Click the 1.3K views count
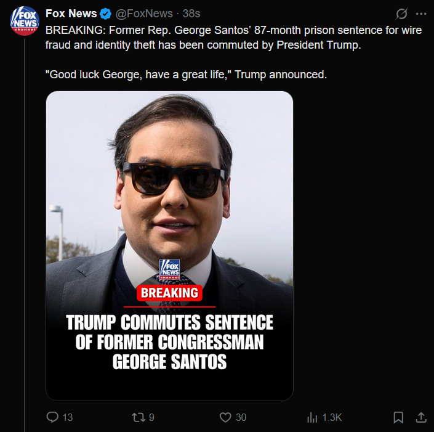This screenshot has height=432, width=434. click(332, 417)
